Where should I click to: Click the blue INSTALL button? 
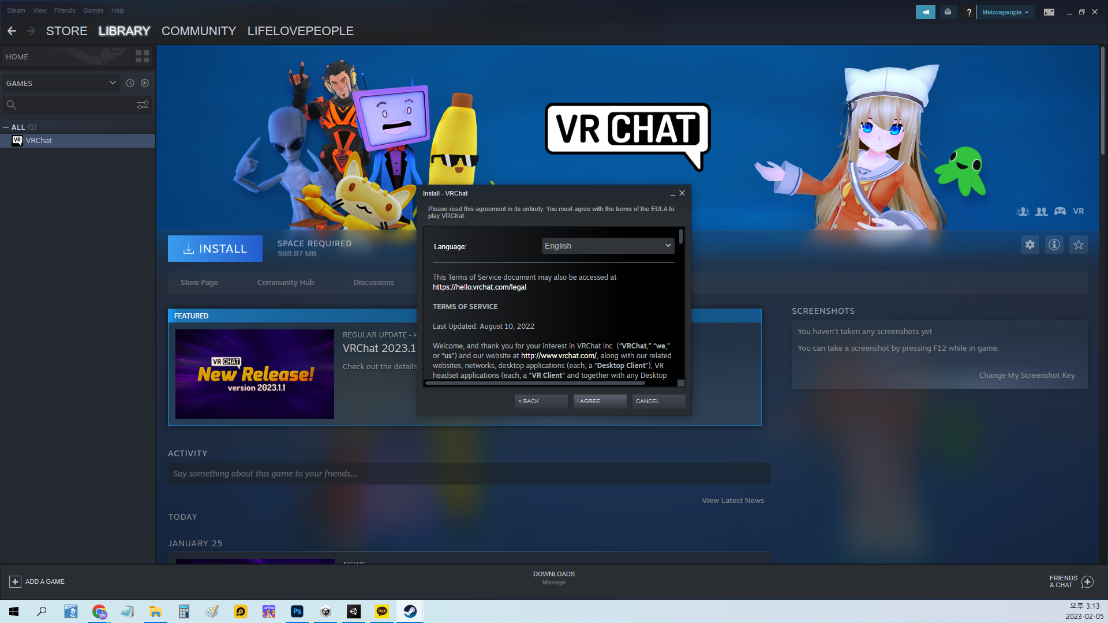point(215,249)
